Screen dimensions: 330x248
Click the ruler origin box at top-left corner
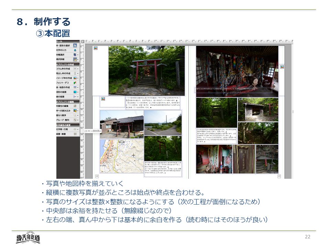click(x=82, y=41)
